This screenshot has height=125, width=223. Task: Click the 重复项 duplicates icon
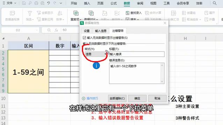(x=76, y=13)
